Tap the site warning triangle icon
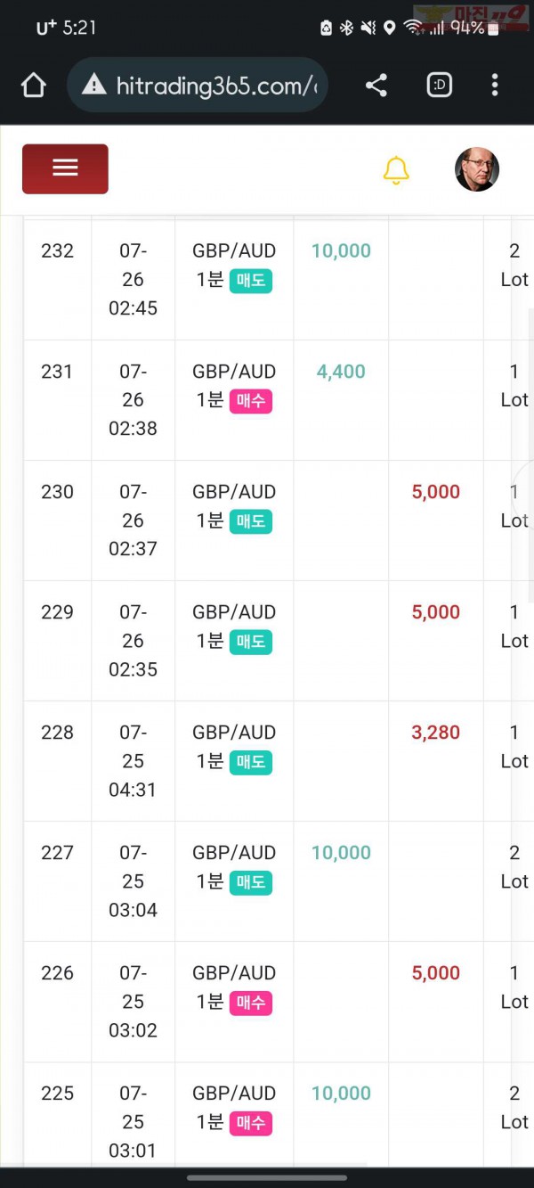The width and height of the screenshot is (534, 1188). tap(93, 86)
